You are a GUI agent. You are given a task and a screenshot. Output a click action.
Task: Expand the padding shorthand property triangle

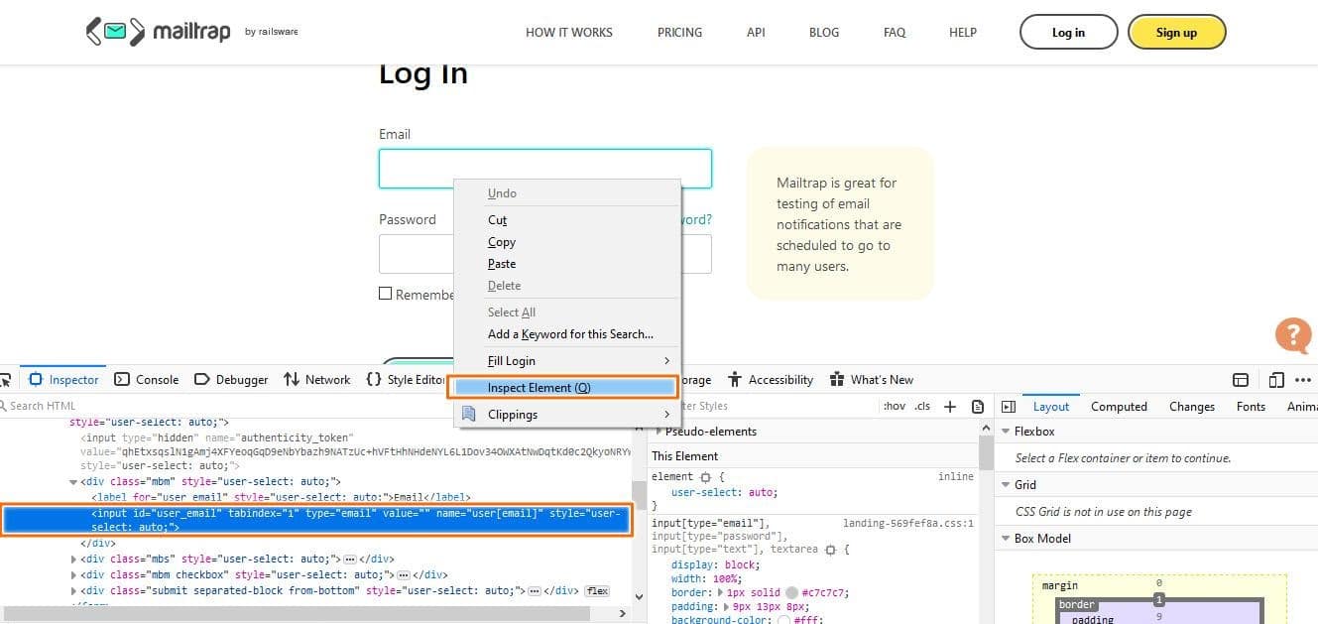point(728,606)
